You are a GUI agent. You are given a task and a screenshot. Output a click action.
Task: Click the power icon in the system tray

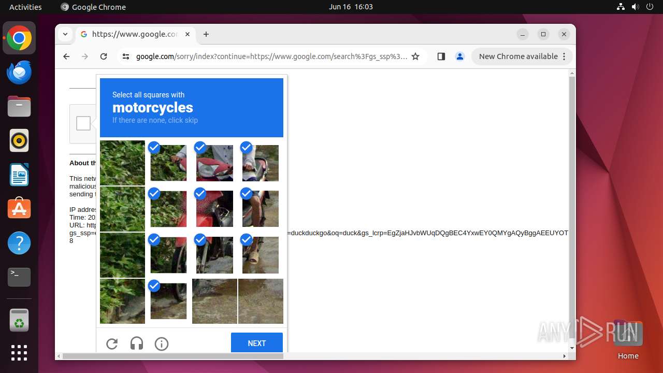click(x=650, y=7)
